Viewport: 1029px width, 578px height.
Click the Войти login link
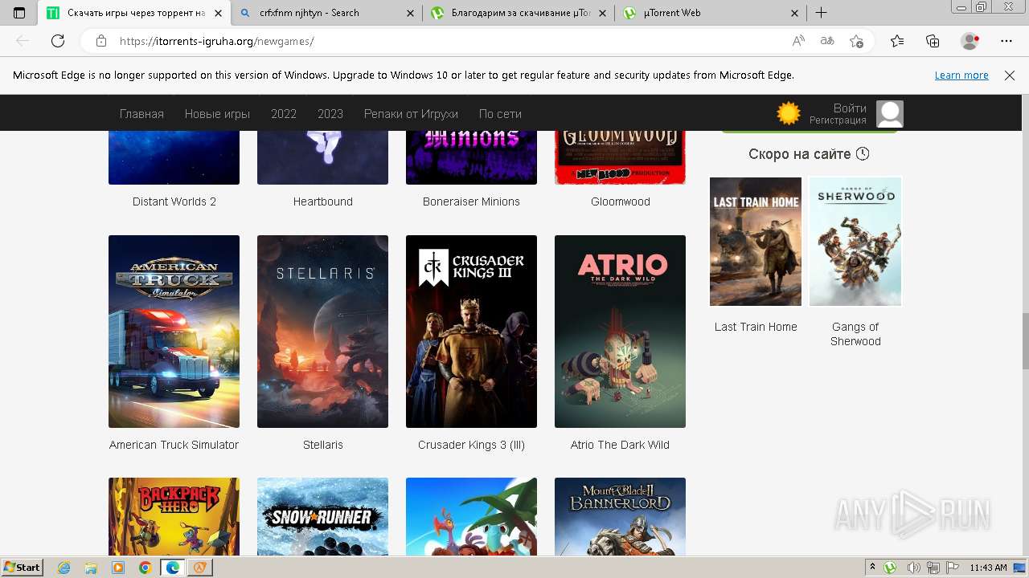850,108
